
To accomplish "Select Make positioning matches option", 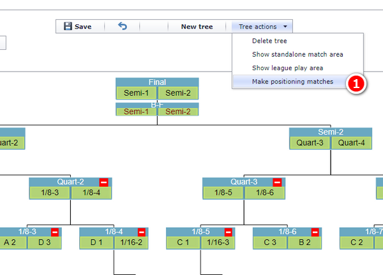I will tap(292, 81).
